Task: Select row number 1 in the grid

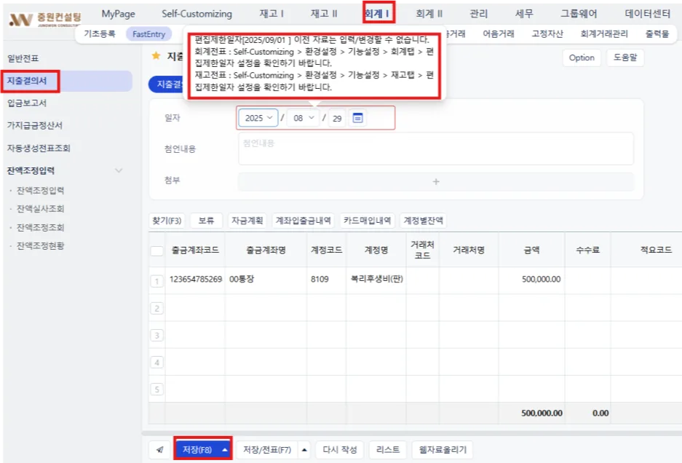Action: (157, 281)
